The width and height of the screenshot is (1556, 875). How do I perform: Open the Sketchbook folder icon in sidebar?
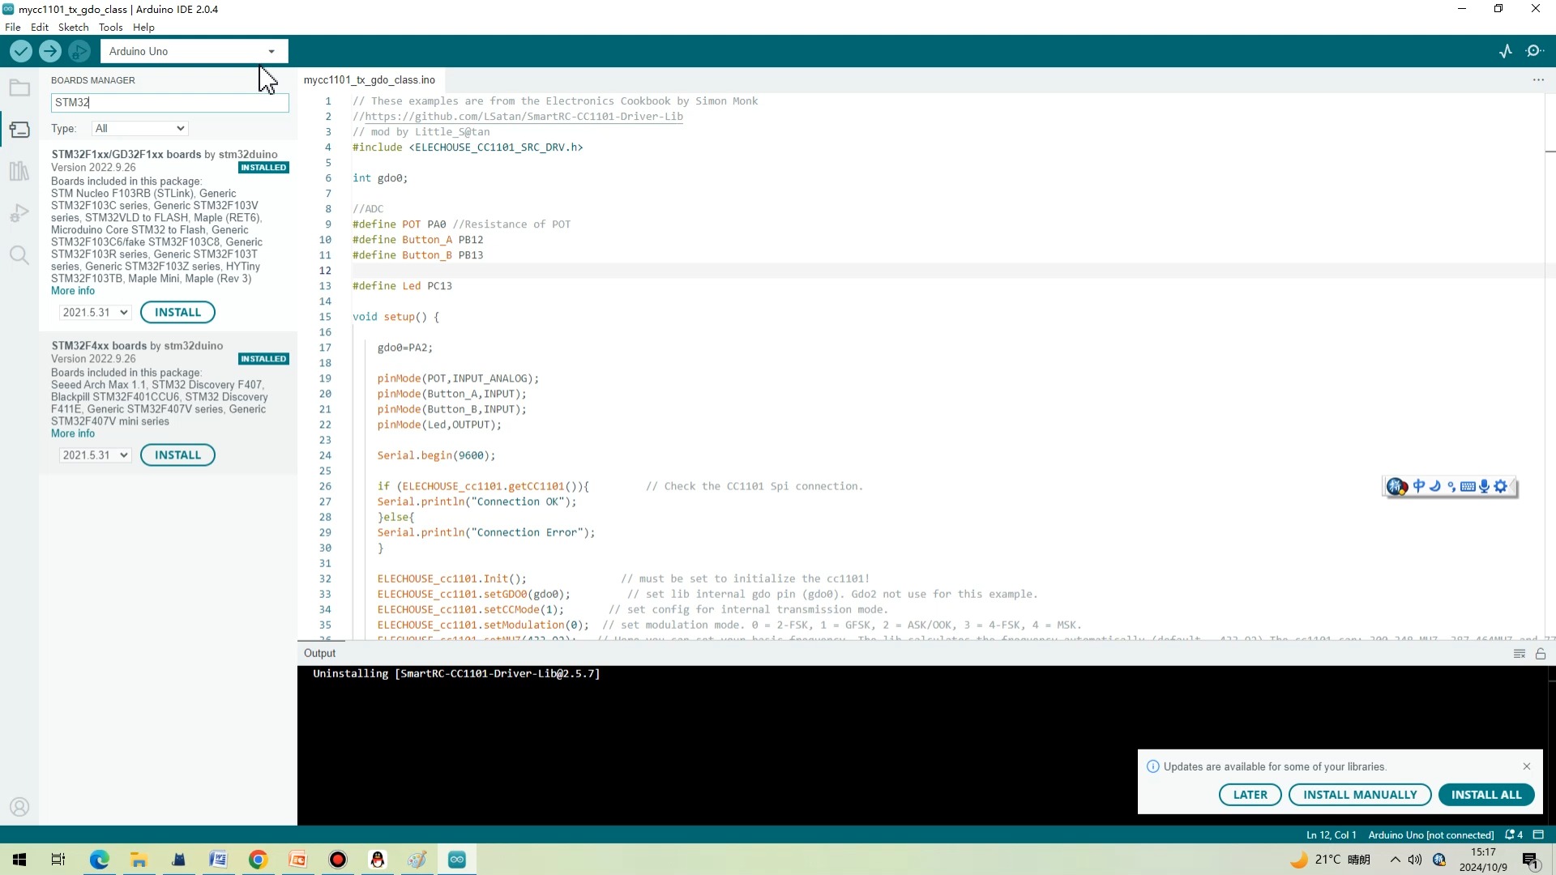pos(19,87)
